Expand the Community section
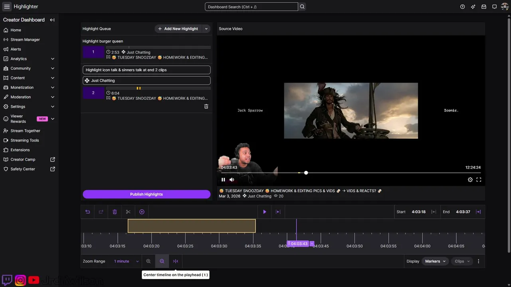 point(53,69)
